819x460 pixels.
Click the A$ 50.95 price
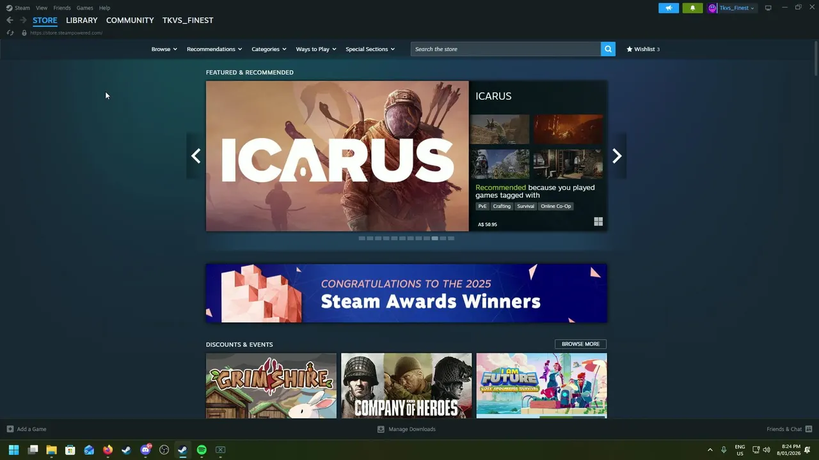pyautogui.click(x=488, y=224)
